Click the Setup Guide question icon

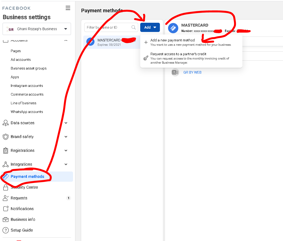[x=6, y=230]
